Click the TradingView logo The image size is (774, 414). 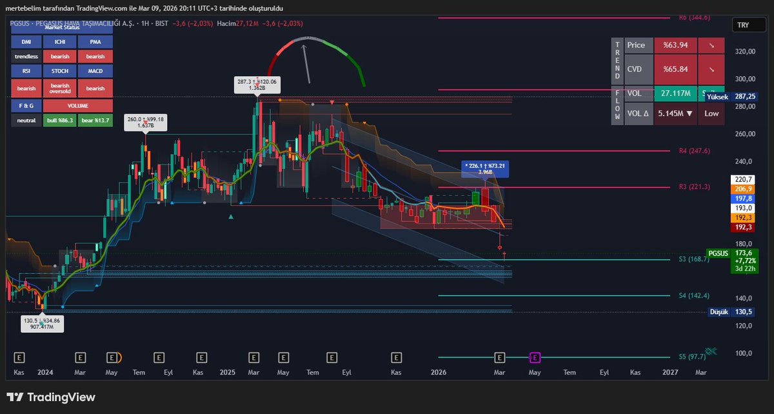pos(51,397)
